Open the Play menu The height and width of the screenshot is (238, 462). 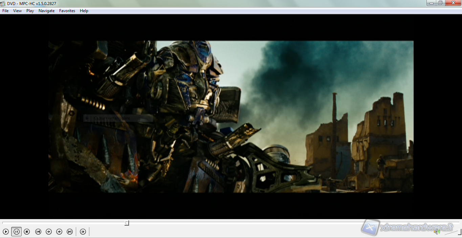coord(30,11)
